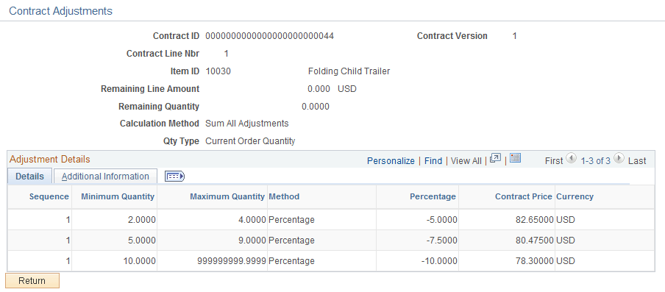
Task: Click Sum All Adjustments calculation method
Action: pyautogui.click(x=247, y=124)
